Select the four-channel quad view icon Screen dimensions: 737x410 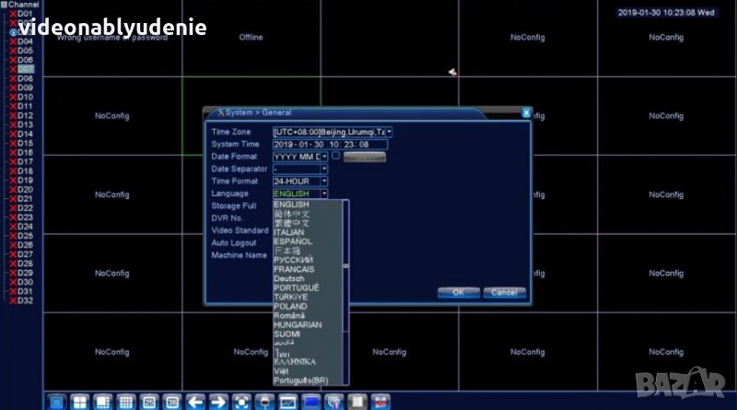[x=79, y=402]
